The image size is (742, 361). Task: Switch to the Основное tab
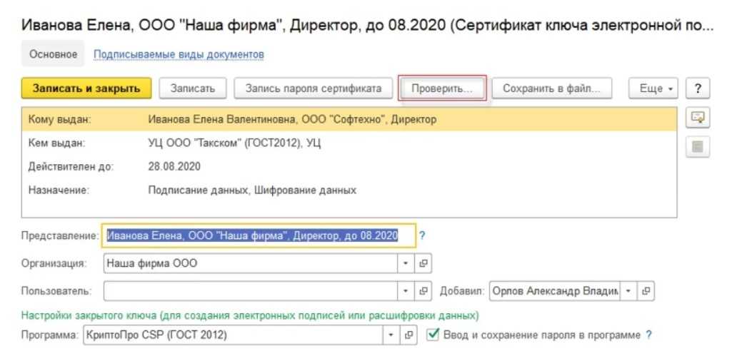click(x=53, y=54)
